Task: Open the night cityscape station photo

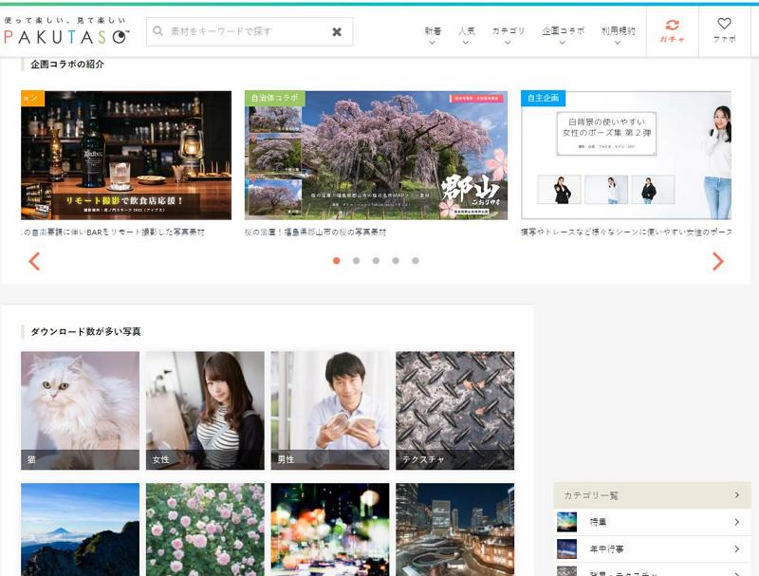Action: coord(455,530)
